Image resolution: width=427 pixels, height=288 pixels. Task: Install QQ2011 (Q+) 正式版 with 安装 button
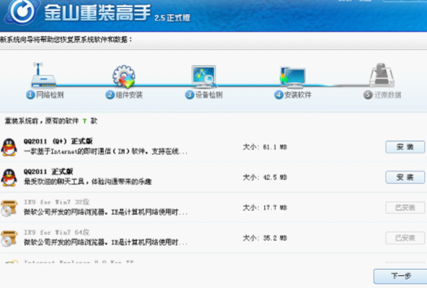point(405,147)
